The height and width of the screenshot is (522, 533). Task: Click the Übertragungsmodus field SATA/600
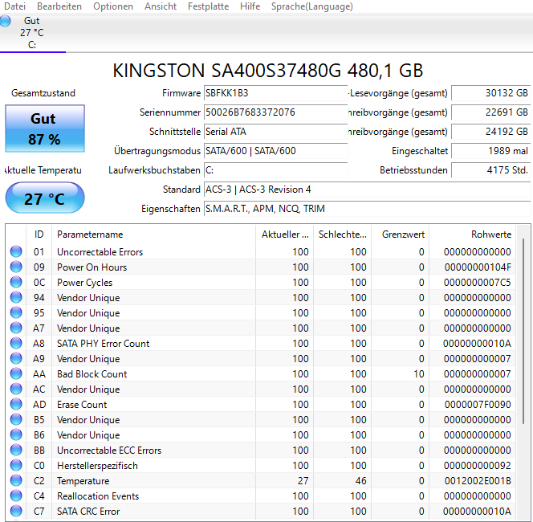(275, 151)
